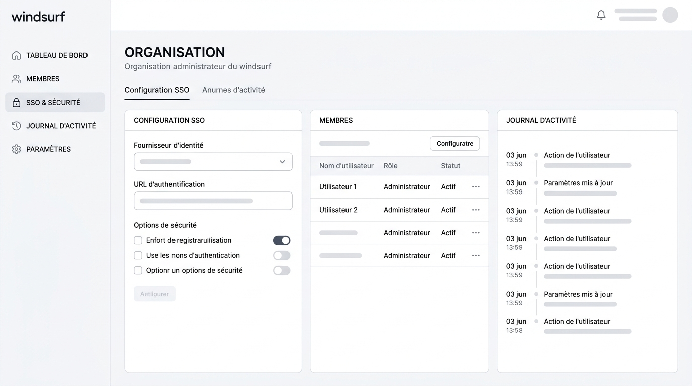
Task: Click the windsurf logo
Action: click(38, 17)
